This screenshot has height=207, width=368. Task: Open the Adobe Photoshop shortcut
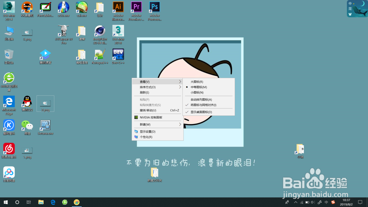155,11
